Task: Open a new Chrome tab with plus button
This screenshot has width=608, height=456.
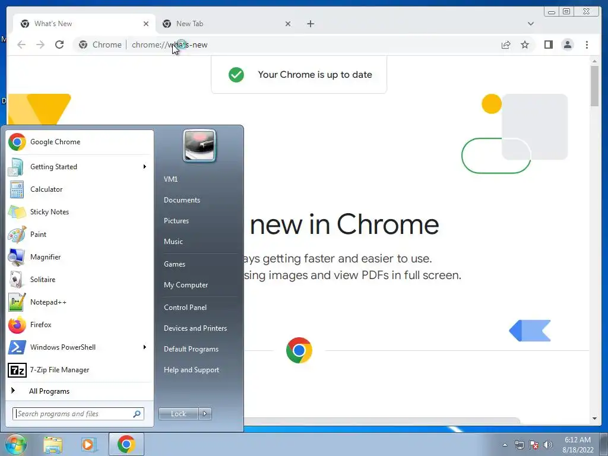Action: pyautogui.click(x=310, y=24)
